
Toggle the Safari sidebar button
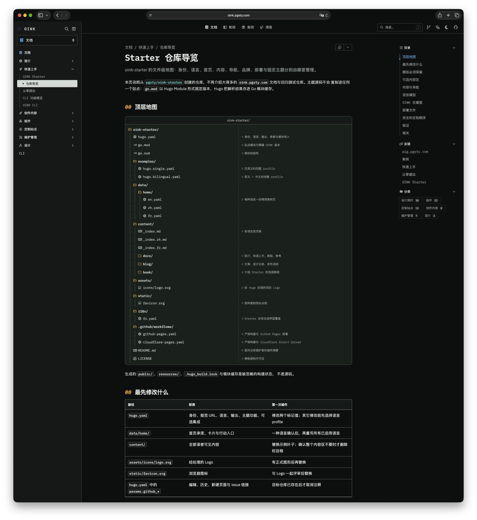point(41,15)
